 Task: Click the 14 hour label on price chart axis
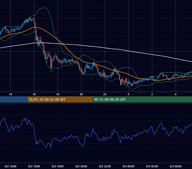[10, 94]
